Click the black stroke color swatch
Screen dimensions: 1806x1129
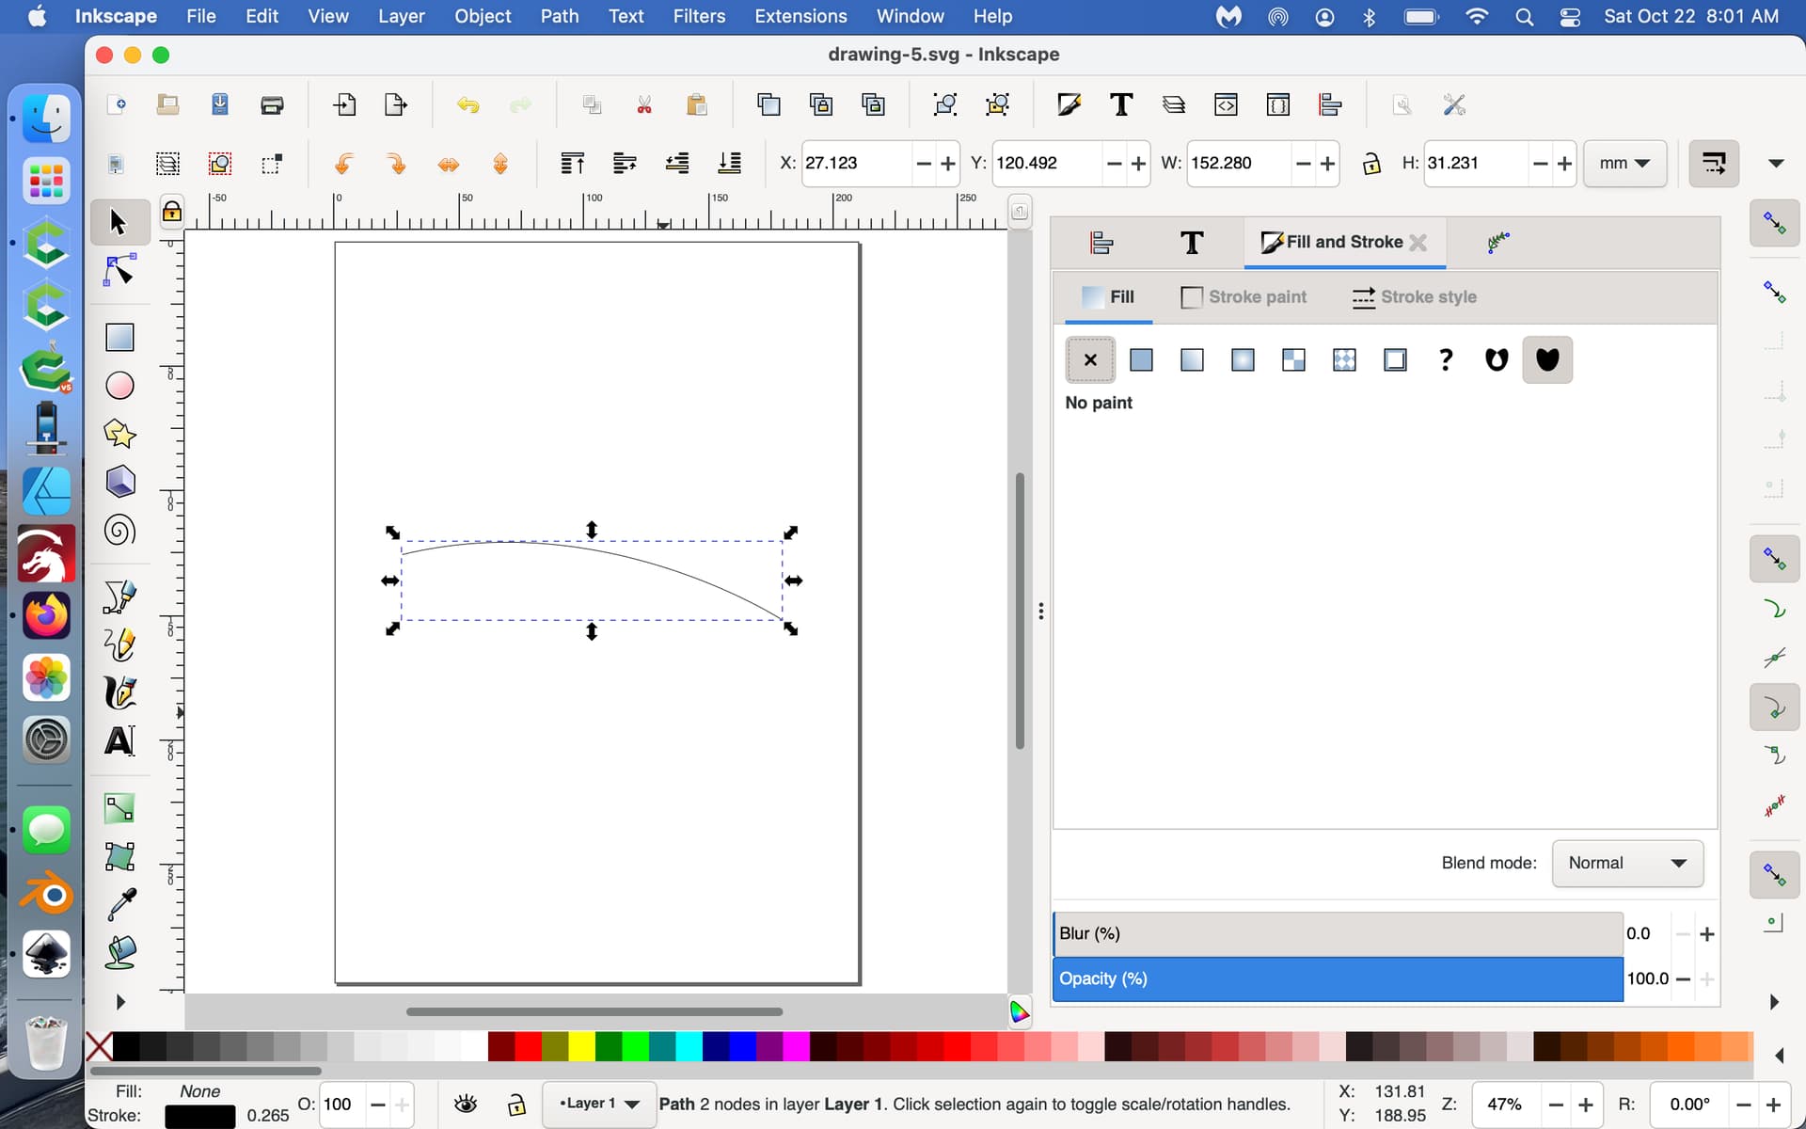[x=199, y=1117]
